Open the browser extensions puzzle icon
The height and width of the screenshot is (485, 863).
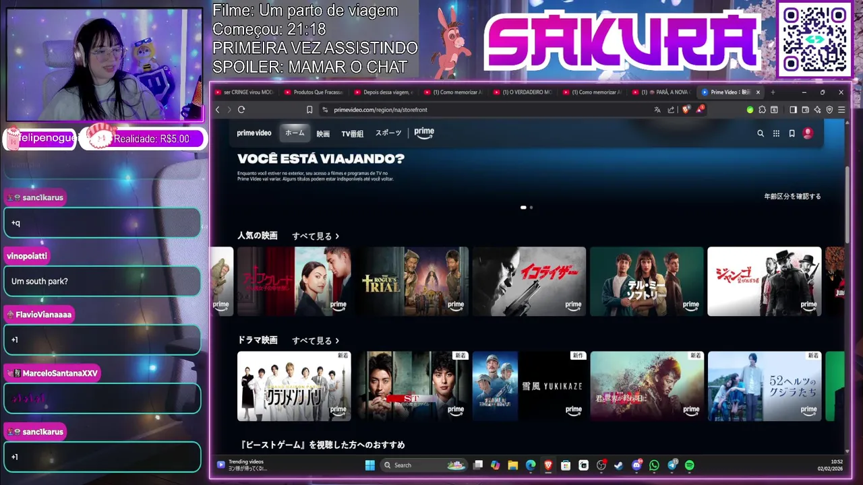pyautogui.click(x=762, y=110)
